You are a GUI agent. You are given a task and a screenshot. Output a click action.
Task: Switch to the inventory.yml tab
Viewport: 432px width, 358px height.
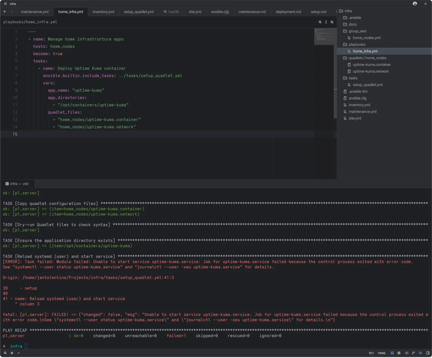(x=103, y=12)
